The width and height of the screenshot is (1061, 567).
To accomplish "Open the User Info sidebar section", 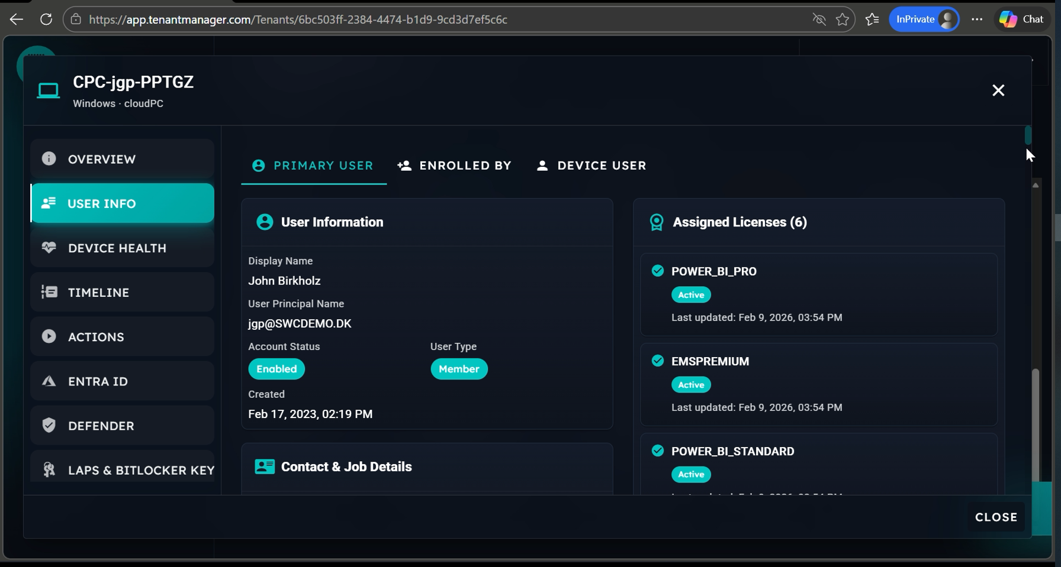I will point(123,203).
